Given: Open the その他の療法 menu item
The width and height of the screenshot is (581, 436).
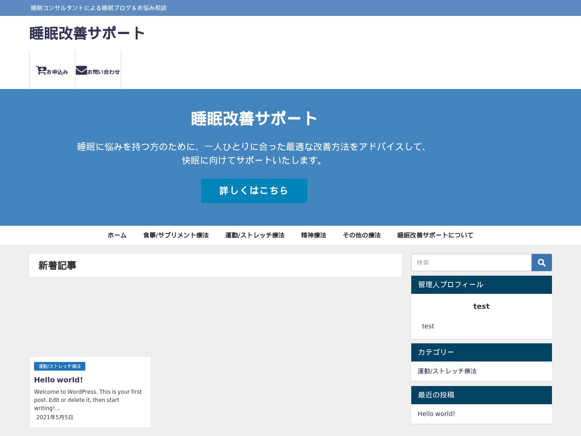Looking at the screenshot, I should click(362, 235).
